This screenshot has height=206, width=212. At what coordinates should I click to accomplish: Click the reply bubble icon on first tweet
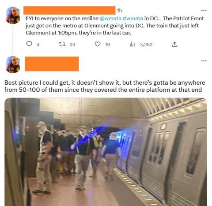(29, 44)
